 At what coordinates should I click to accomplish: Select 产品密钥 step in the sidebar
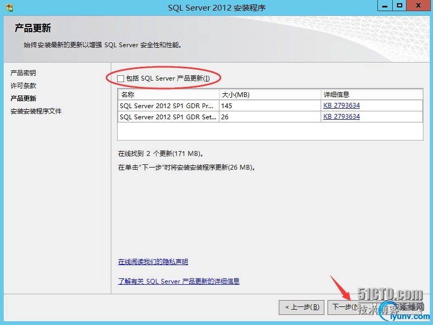click(23, 73)
